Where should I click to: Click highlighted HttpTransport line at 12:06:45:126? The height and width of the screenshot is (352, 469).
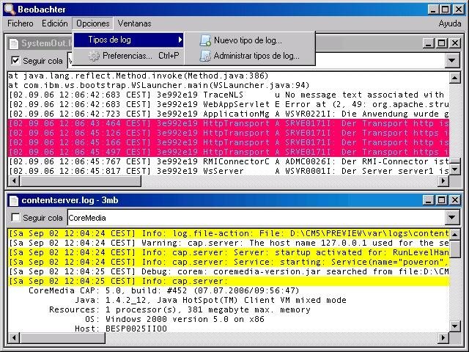[229, 133]
